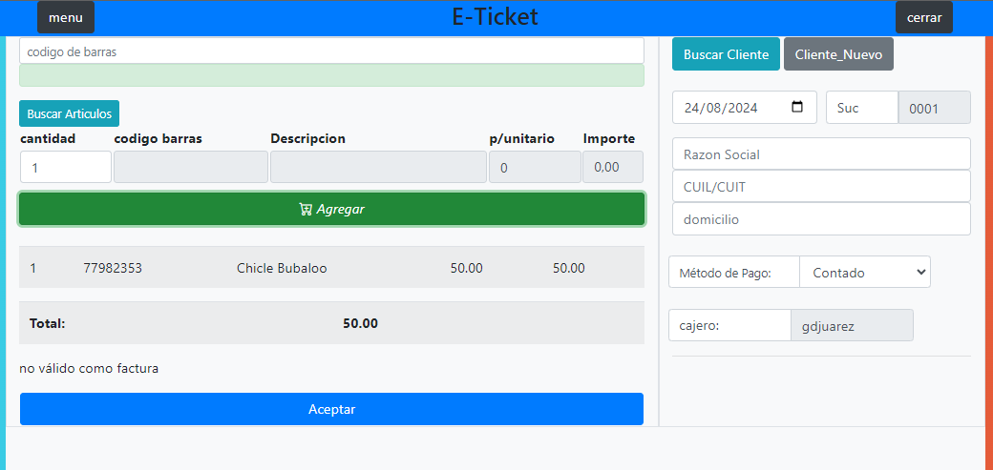Select the CUIL/CUIT input field
993x470 pixels.
821,187
